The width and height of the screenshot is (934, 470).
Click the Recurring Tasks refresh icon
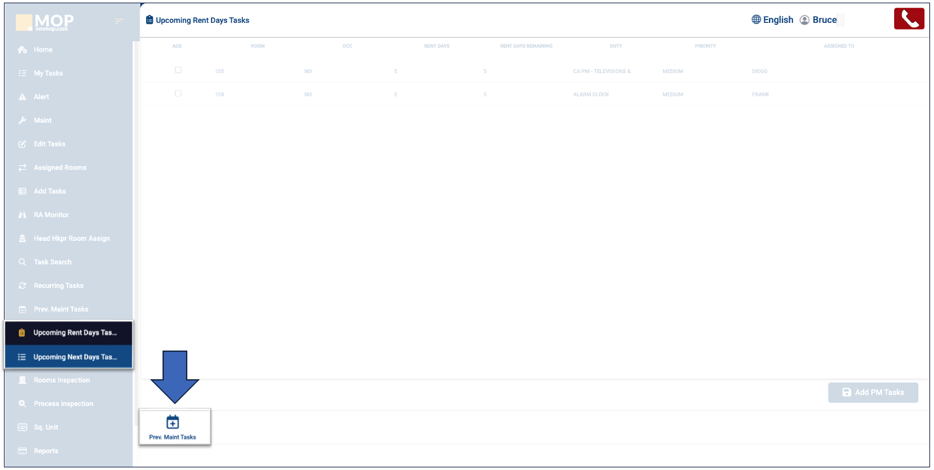[x=22, y=285]
